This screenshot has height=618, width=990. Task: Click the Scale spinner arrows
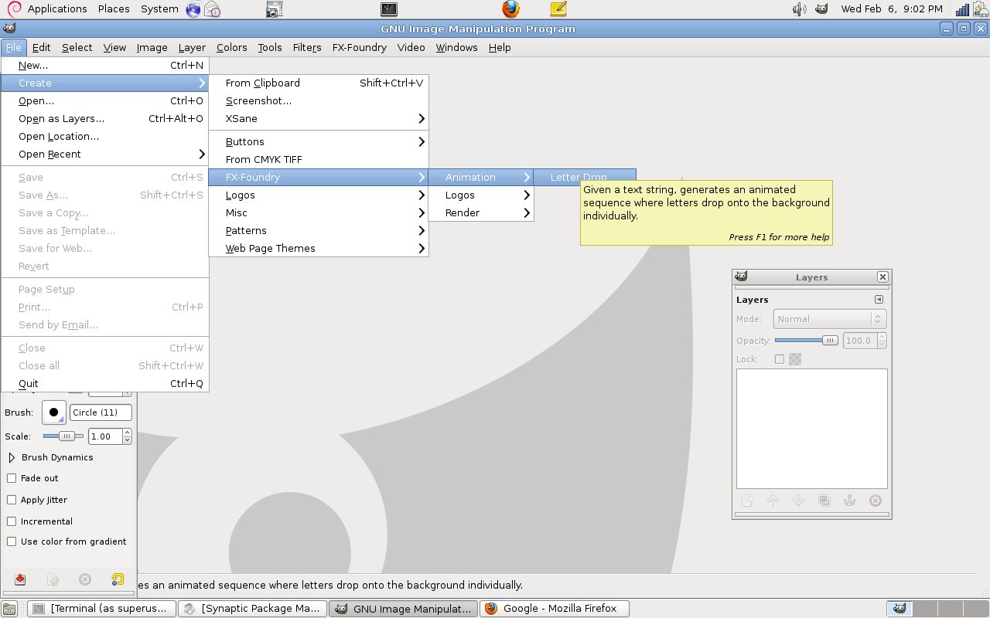[x=127, y=436]
